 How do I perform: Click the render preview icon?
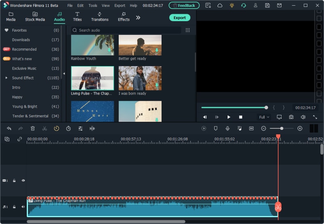tap(204, 128)
